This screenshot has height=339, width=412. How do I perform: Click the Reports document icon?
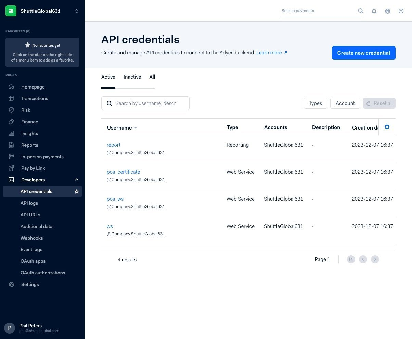(x=11, y=145)
